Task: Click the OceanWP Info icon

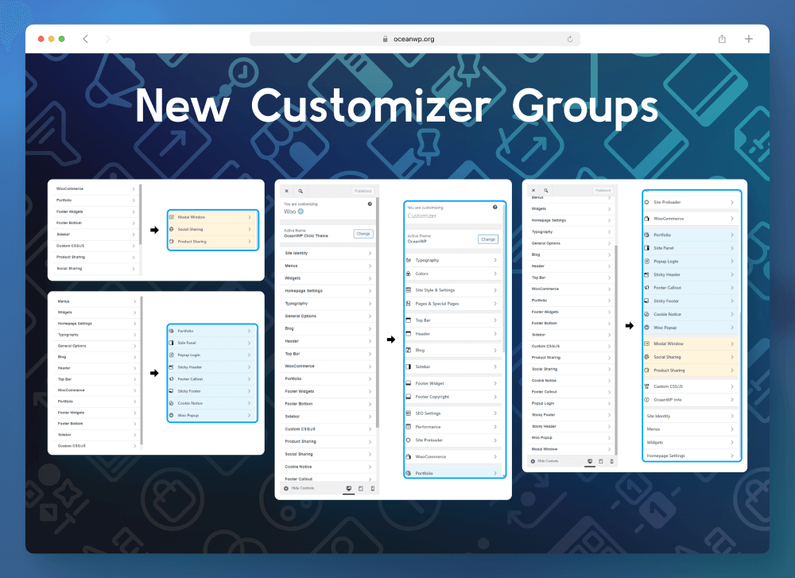Action: pyautogui.click(x=647, y=400)
